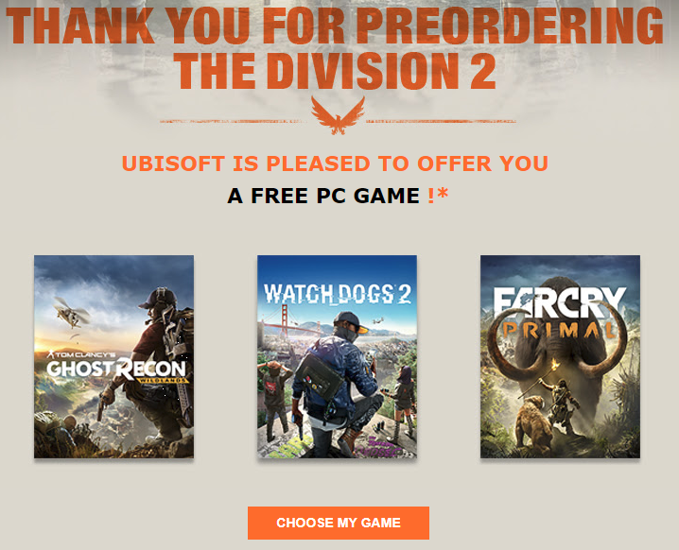Click the helicopter on Ghost Recon cover
The height and width of the screenshot is (550, 679).
click(71, 313)
